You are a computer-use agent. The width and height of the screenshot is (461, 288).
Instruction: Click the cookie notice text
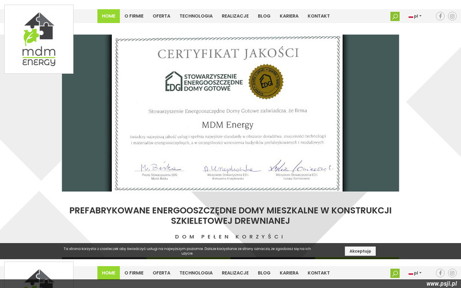(187, 251)
